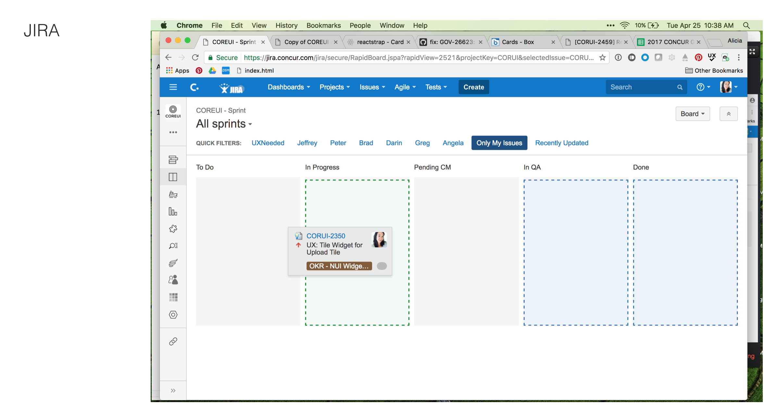This screenshot has width=778, height=406.
Task: Open the Chrome three-dot menu
Action: click(x=739, y=57)
